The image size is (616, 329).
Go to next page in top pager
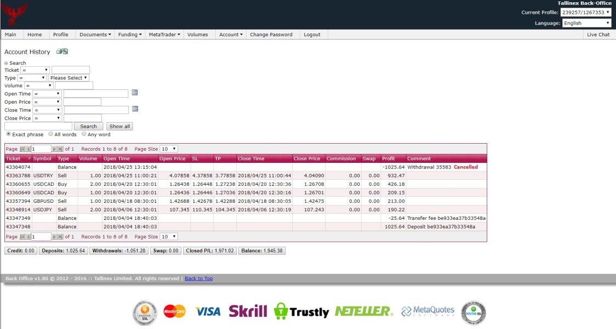tap(55, 149)
